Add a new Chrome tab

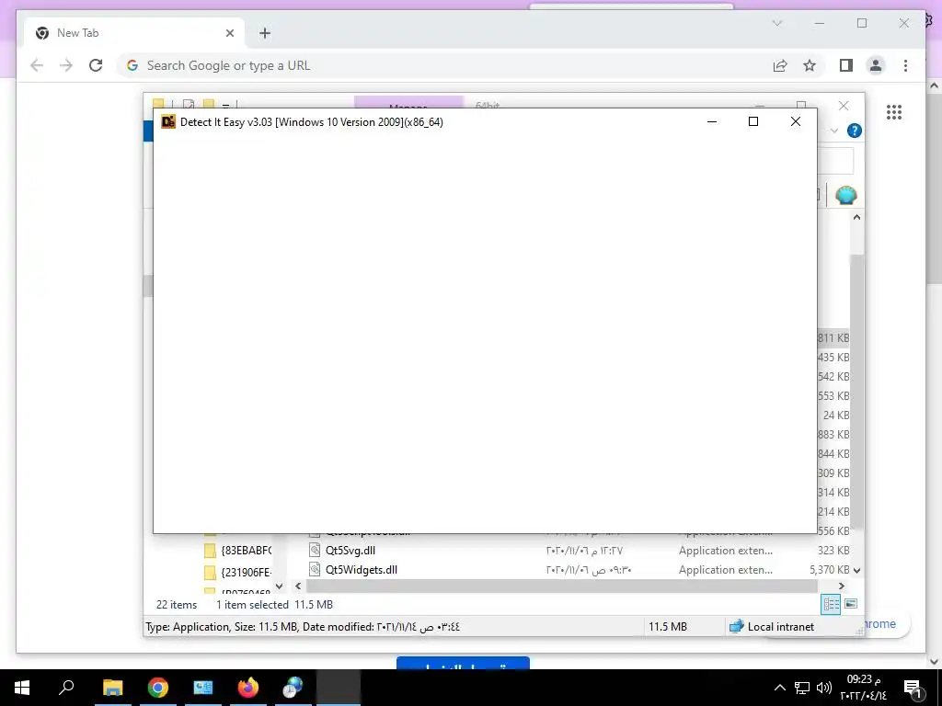pyautogui.click(x=265, y=33)
